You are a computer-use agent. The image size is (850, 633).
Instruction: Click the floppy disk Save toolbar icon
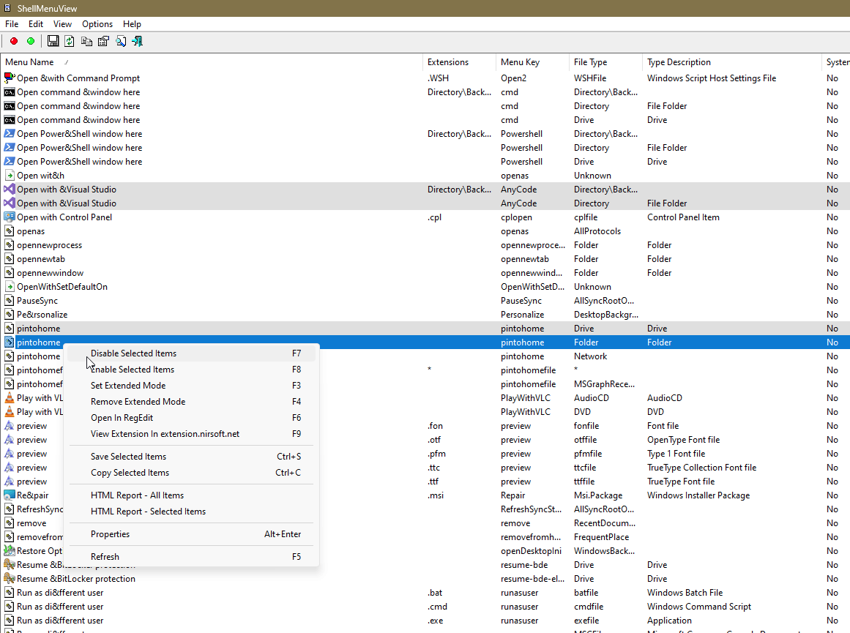[x=53, y=41]
